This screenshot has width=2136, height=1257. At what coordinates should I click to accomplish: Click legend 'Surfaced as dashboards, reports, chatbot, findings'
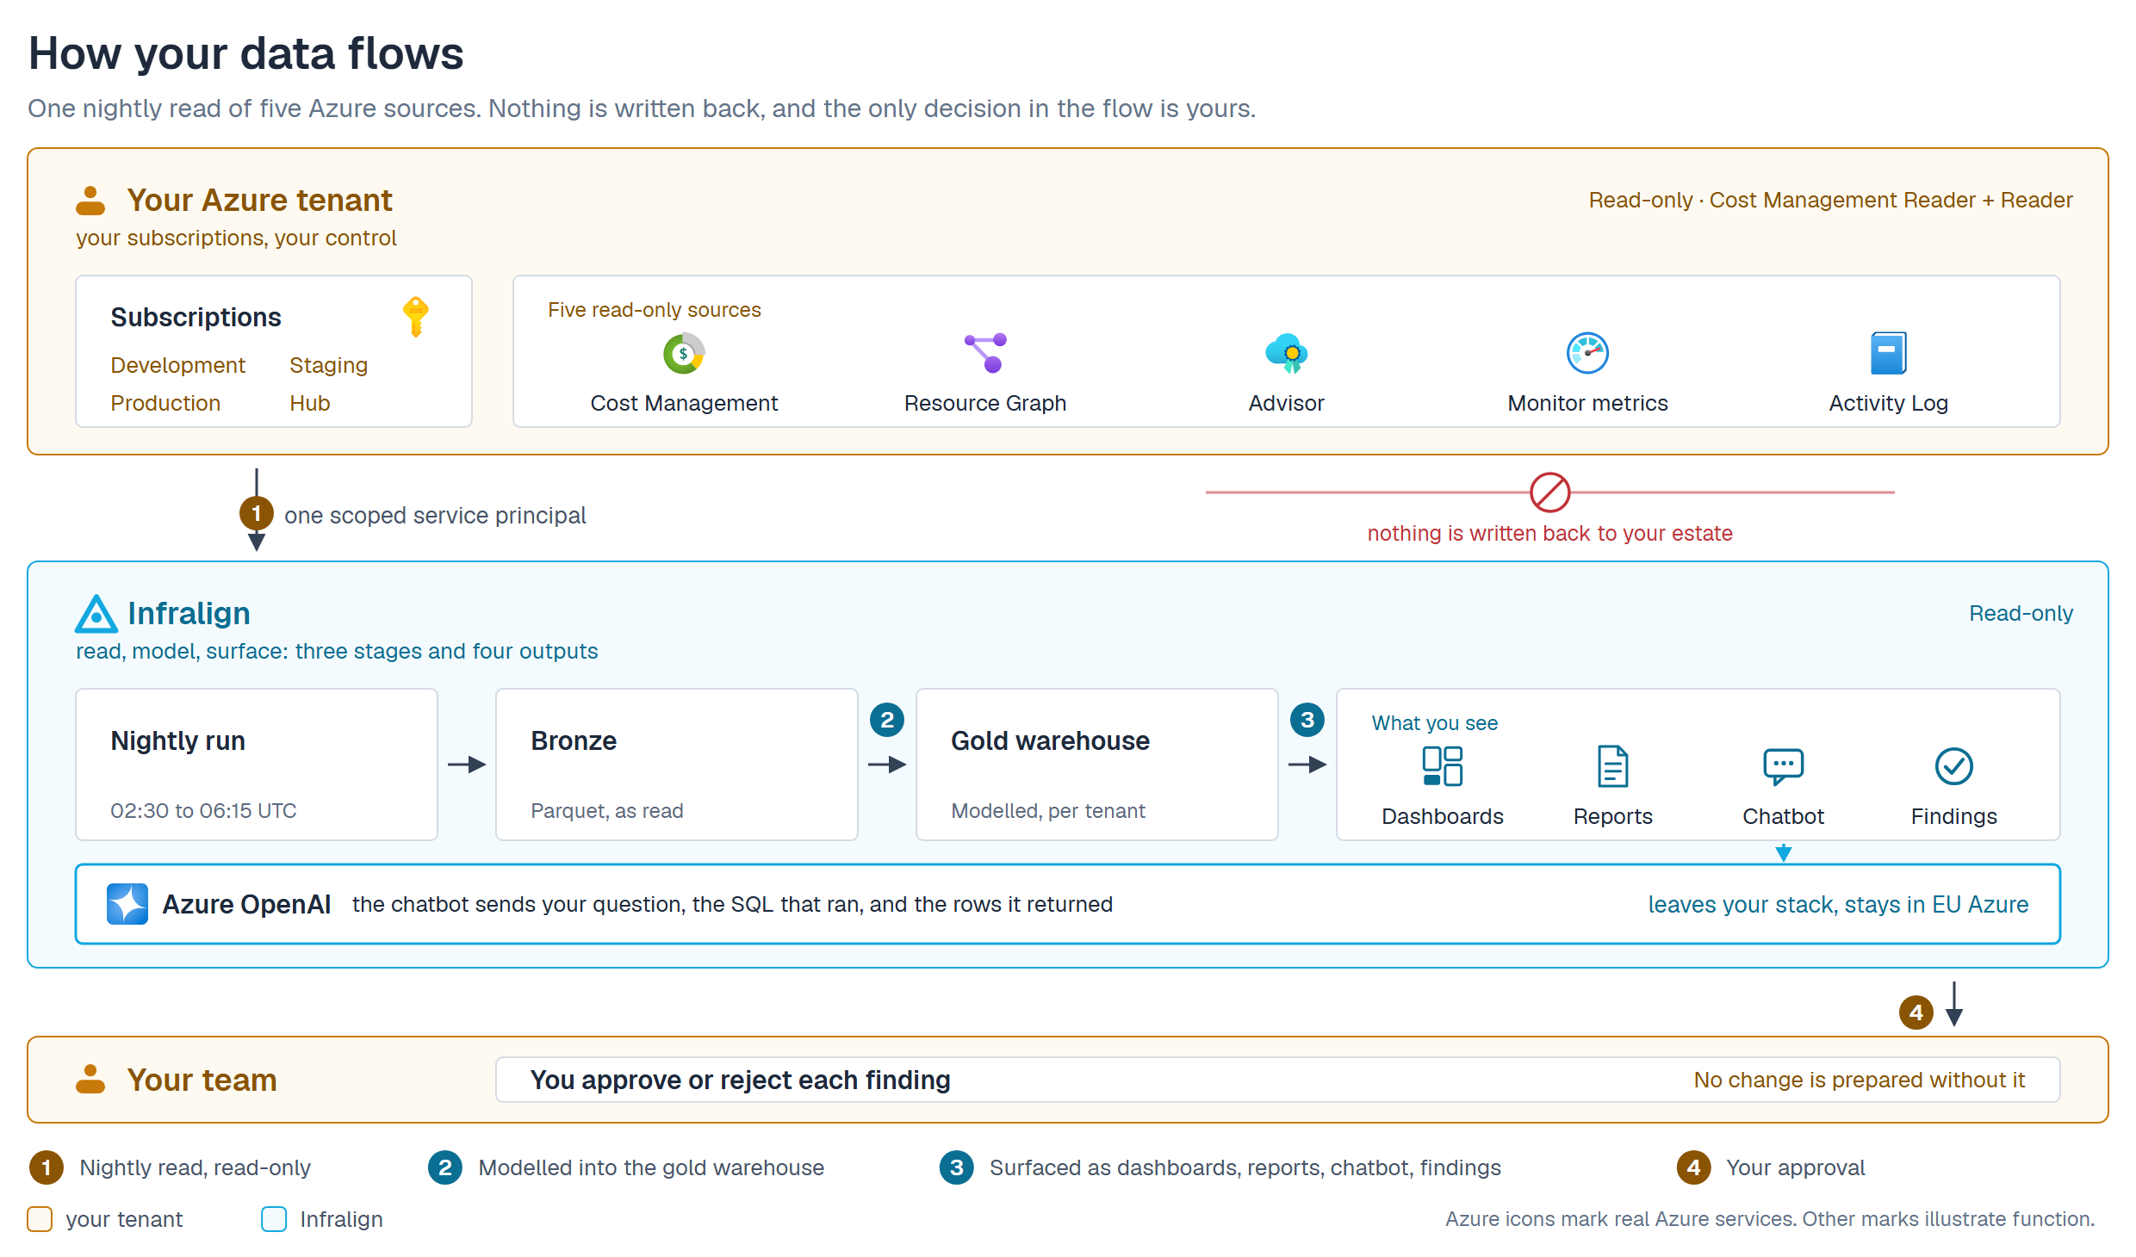(1245, 1167)
